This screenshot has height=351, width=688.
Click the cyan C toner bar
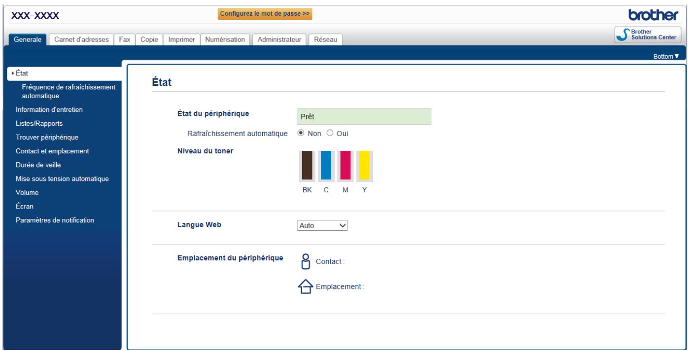pyautogui.click(x=326, y=166)
